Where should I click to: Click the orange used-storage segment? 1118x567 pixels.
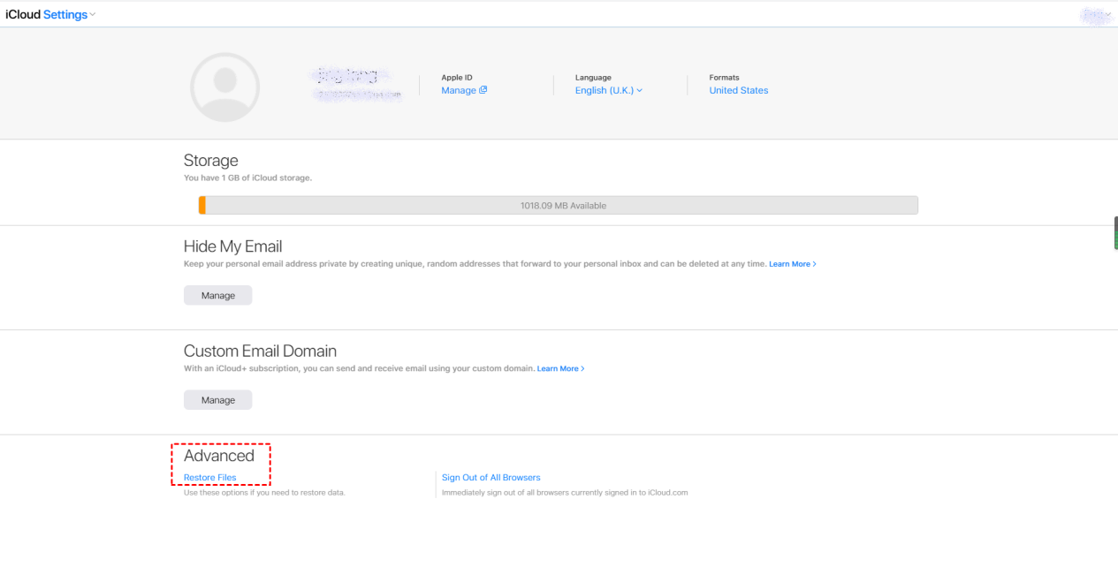(202, 205)
